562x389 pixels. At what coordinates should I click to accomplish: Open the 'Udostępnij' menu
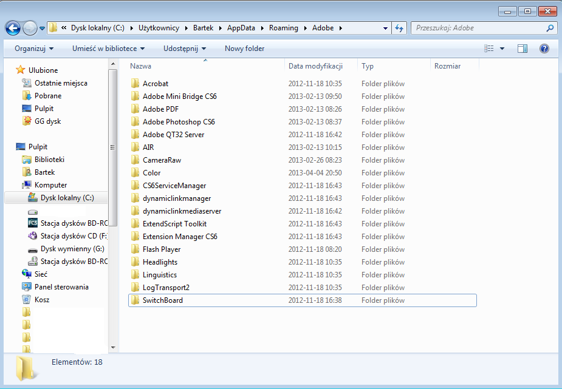click(185, 49)
